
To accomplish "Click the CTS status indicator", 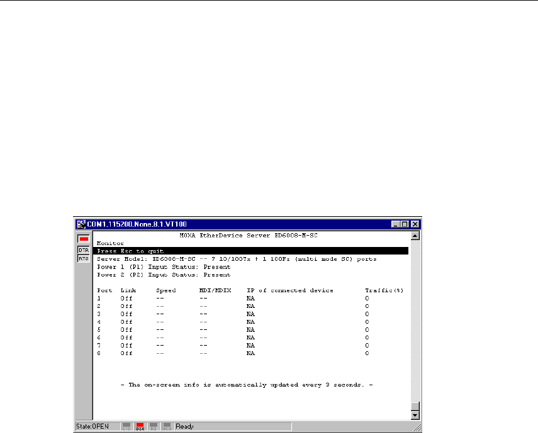I will point(126,427).
